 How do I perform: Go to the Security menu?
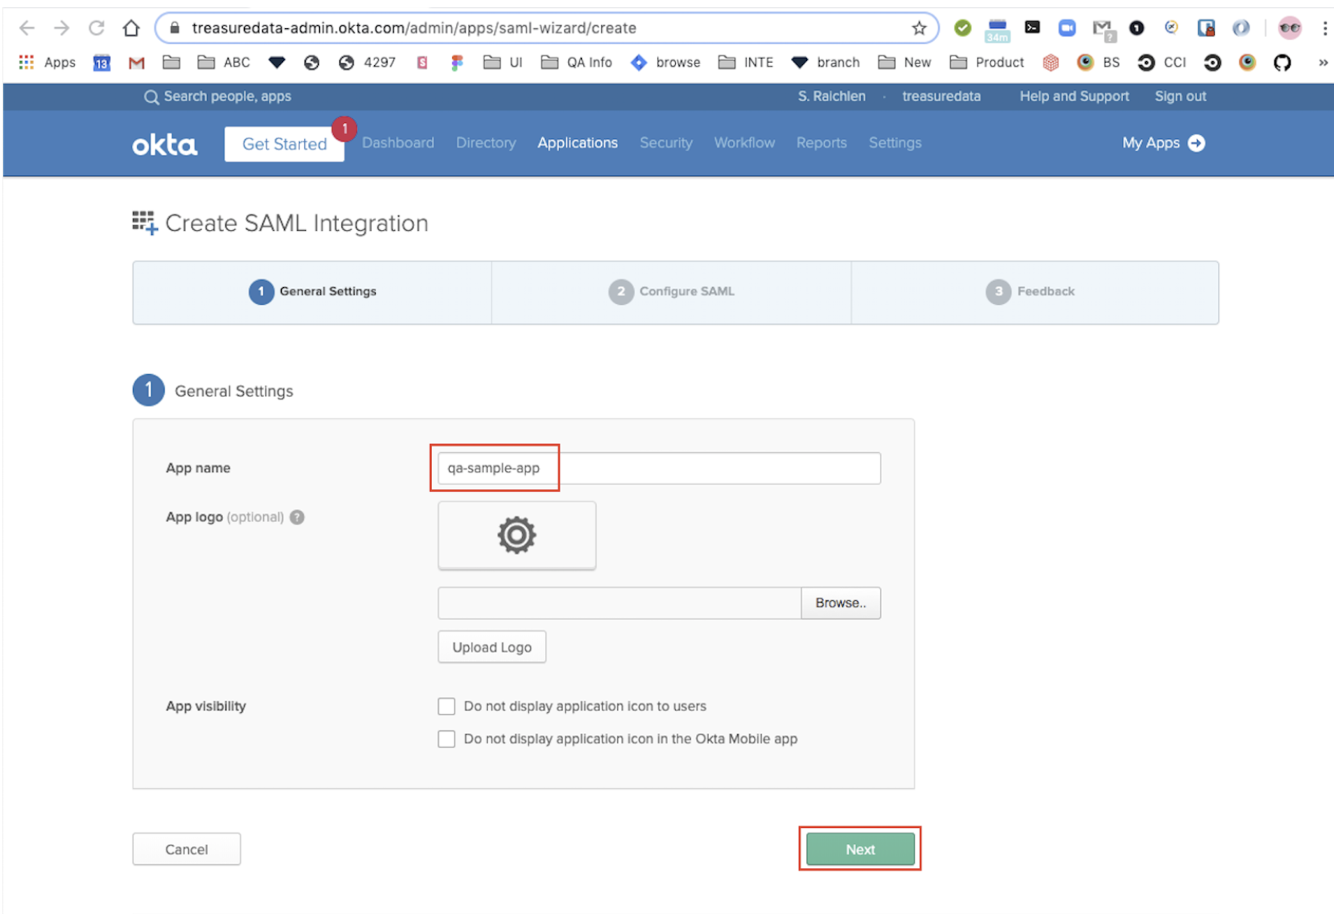[x=665, y=143]
